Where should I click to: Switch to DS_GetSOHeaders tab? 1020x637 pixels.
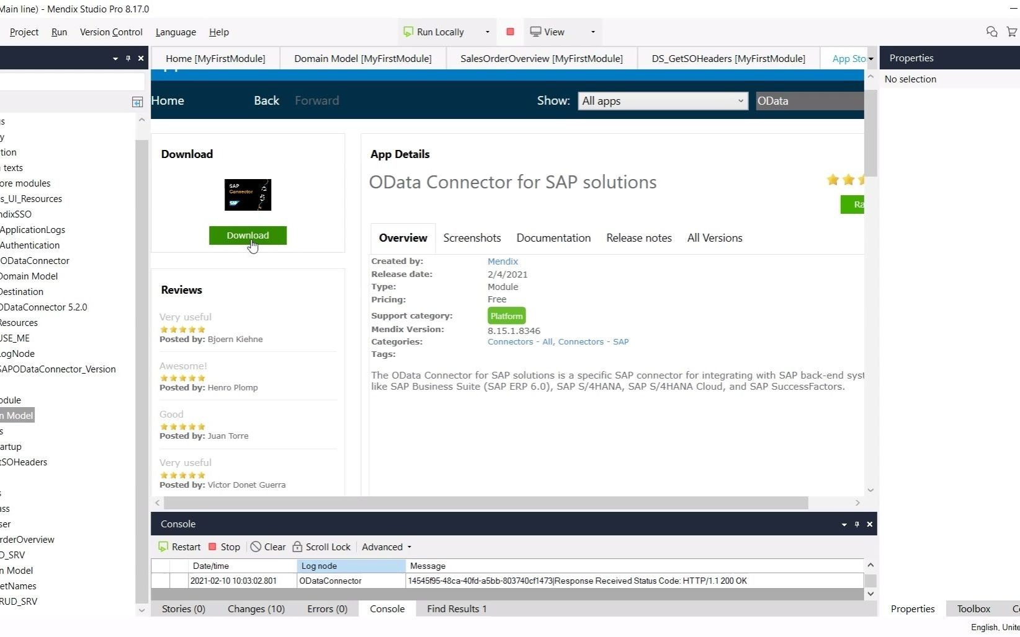click(728, 58)
